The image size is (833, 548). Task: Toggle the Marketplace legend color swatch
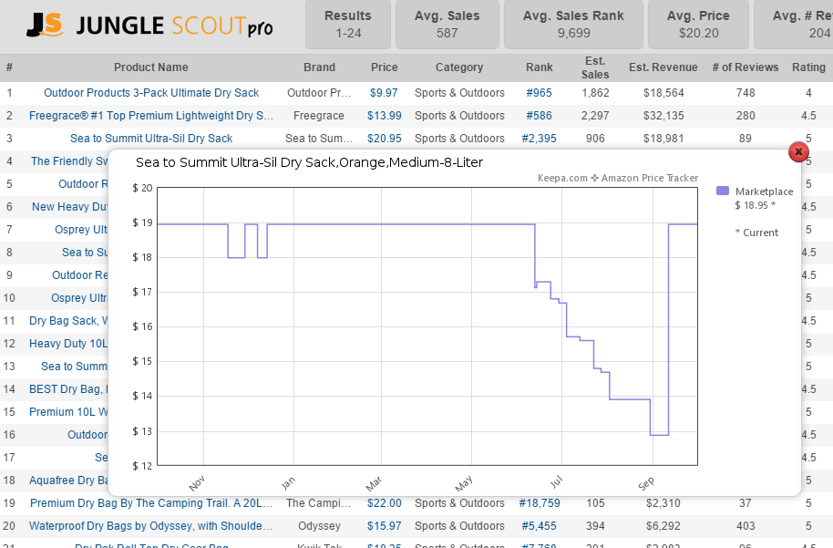(x=723, y=191)
